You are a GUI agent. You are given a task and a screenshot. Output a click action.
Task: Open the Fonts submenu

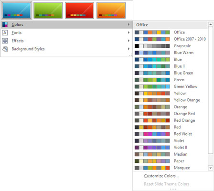[x=66, y=32]
